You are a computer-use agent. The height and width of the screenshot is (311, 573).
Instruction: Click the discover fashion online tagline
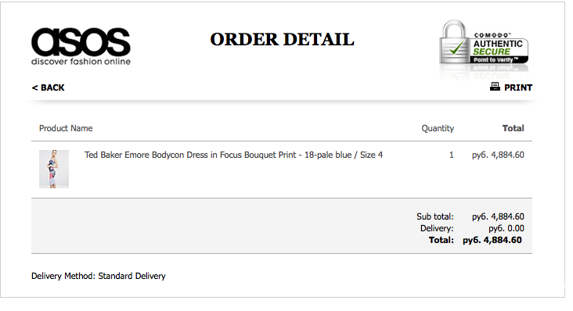pyautogui.click(x=81, y=61)
